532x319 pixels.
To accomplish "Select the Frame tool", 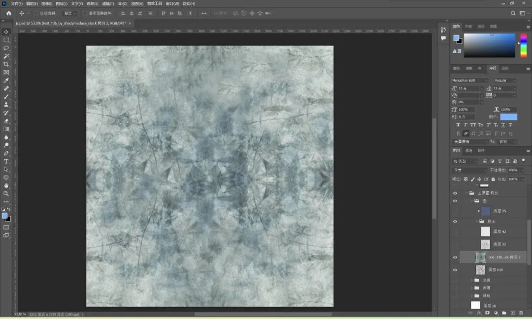I will [x=6, y=72].
